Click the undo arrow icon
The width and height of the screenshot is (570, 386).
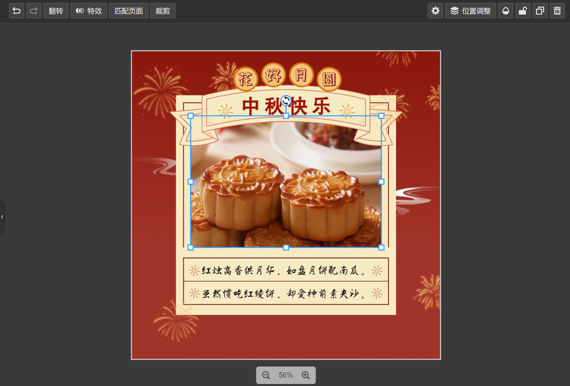(17, 11)
